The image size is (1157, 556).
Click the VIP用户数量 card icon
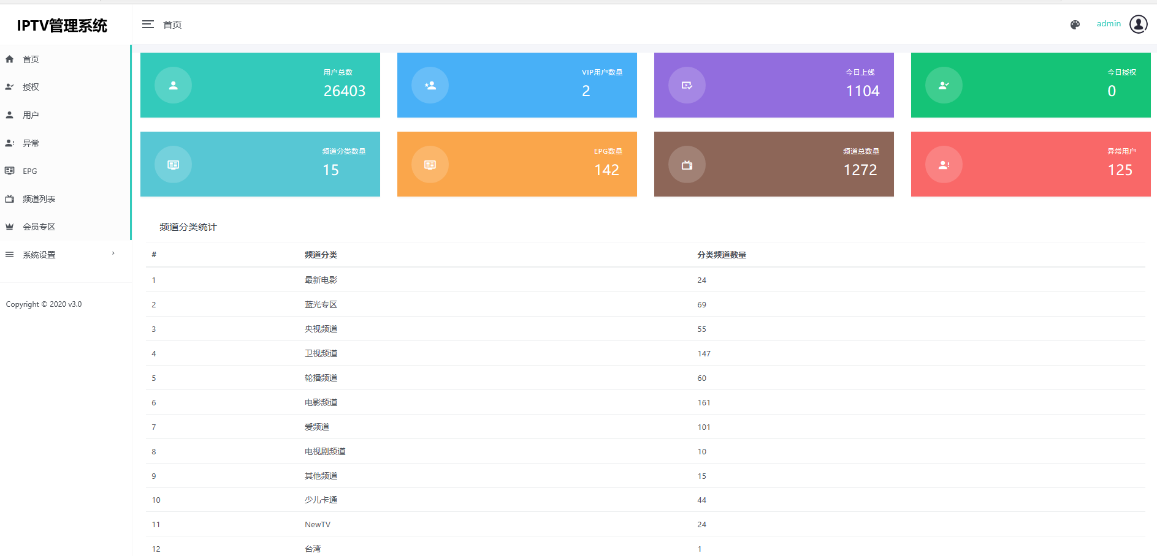tap(430, 85)
